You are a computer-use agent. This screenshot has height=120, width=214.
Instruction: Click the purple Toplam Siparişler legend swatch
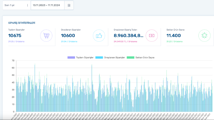71,58
